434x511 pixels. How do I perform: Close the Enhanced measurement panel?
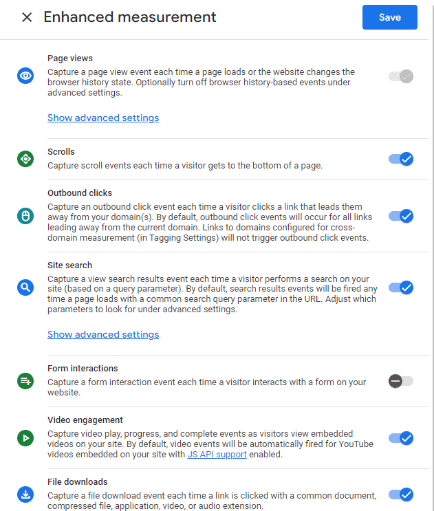pos(27,17)
